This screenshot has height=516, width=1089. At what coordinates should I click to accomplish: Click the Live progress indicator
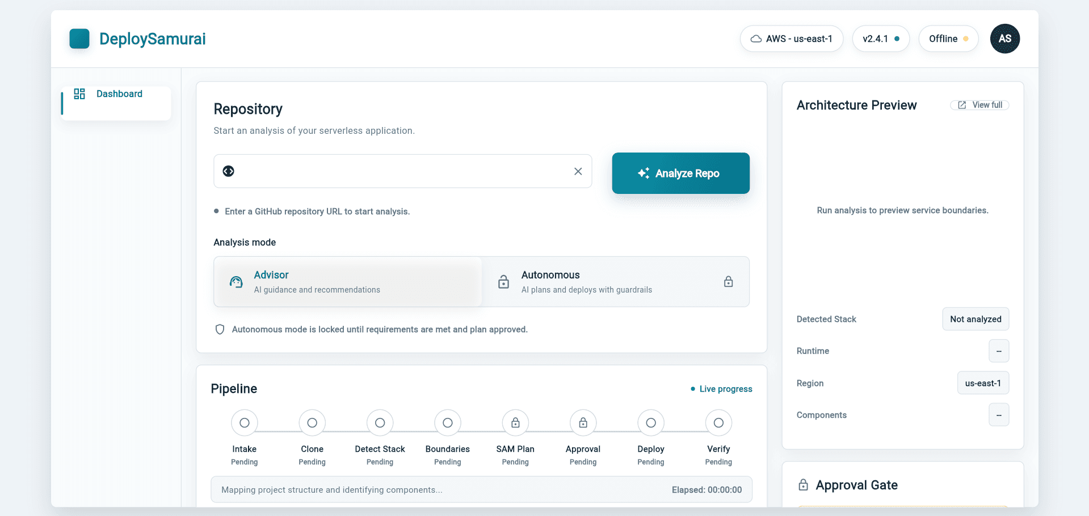click(721, 389)
